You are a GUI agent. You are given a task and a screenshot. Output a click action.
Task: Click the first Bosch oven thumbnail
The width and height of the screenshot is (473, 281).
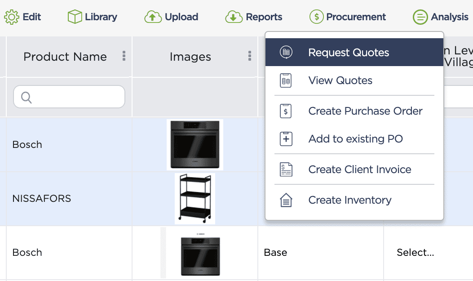pos(195,144)
